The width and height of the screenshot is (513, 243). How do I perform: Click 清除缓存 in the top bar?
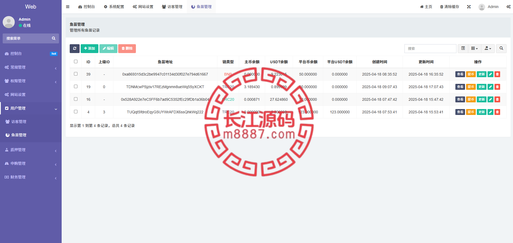[x=450, y=7]
